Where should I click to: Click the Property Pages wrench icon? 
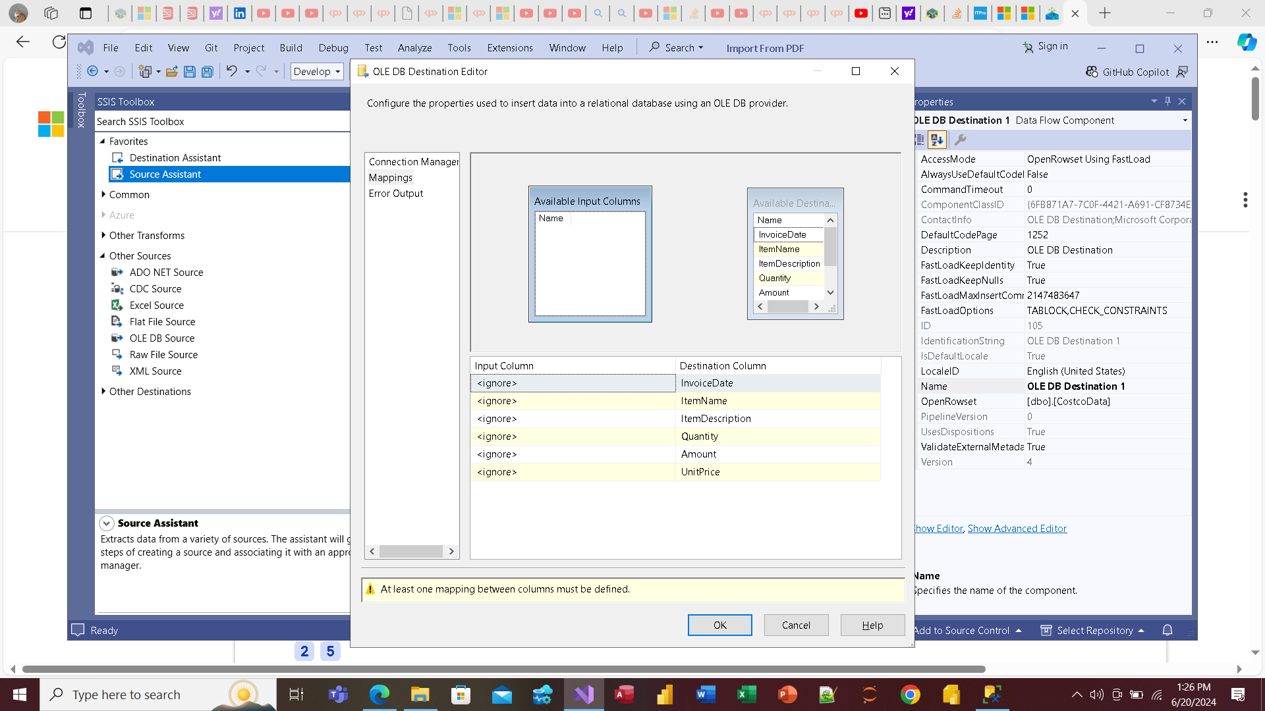pyautogui.click(x=961, y=140)
